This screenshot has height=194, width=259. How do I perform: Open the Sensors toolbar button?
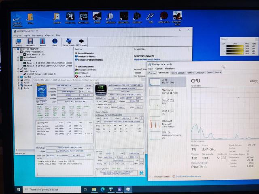click(42, 42)
